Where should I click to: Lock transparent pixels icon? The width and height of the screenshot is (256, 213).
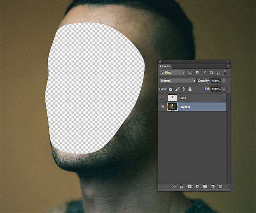click(170, 89)
